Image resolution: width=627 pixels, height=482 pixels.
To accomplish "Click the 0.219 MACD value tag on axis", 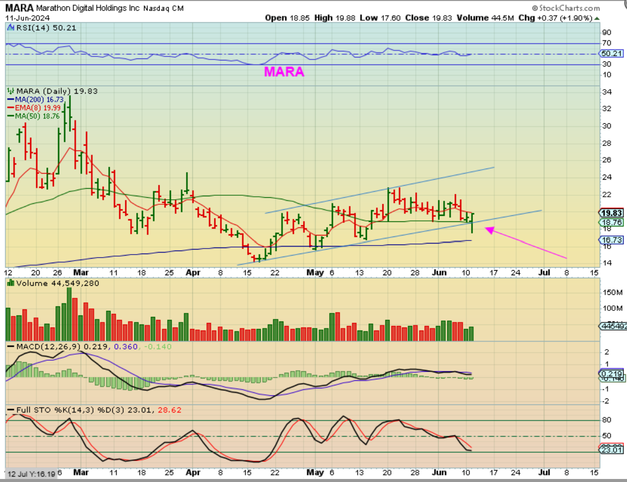I will [x=612, y=374].
